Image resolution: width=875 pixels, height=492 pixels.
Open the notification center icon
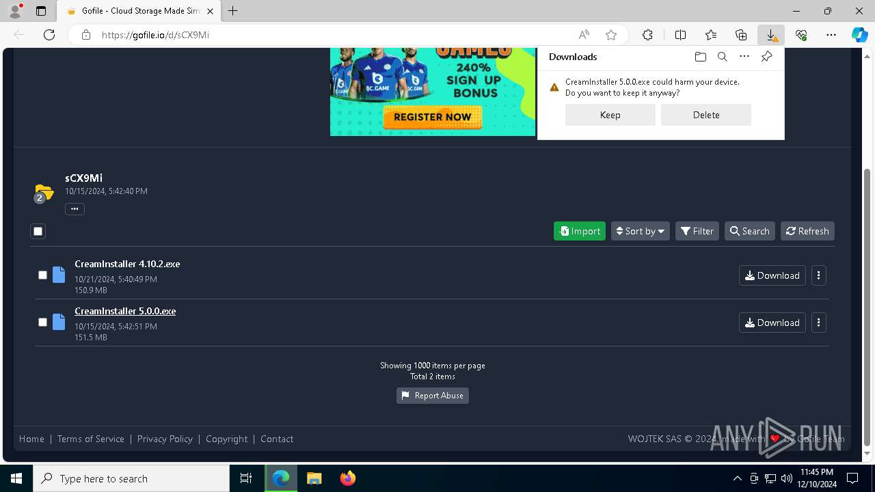click(x=852, y=478)
